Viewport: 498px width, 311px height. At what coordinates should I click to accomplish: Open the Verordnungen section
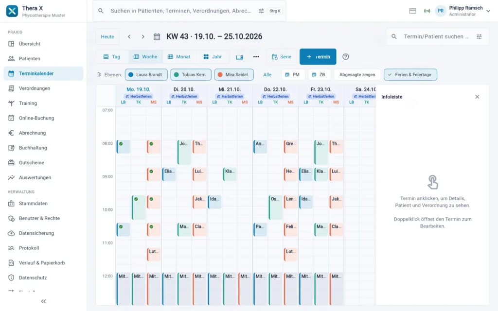[43, 88]
